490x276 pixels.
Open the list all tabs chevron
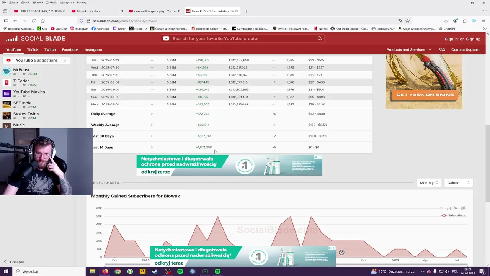coord(485,11)
